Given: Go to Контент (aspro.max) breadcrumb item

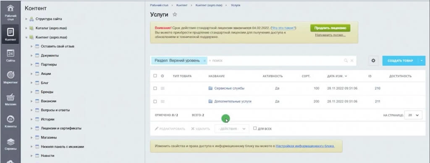Looking at the screenshot, I should click(x=209, y=5).
